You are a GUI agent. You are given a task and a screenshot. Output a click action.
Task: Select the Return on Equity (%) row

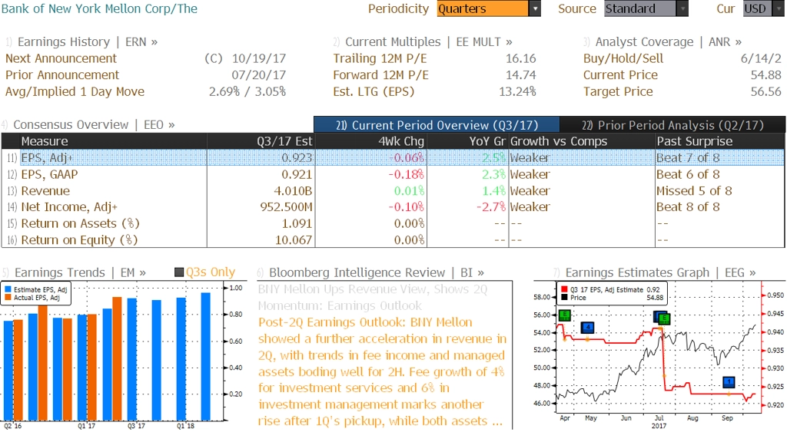pyautogui.click(x=393, y=240)
